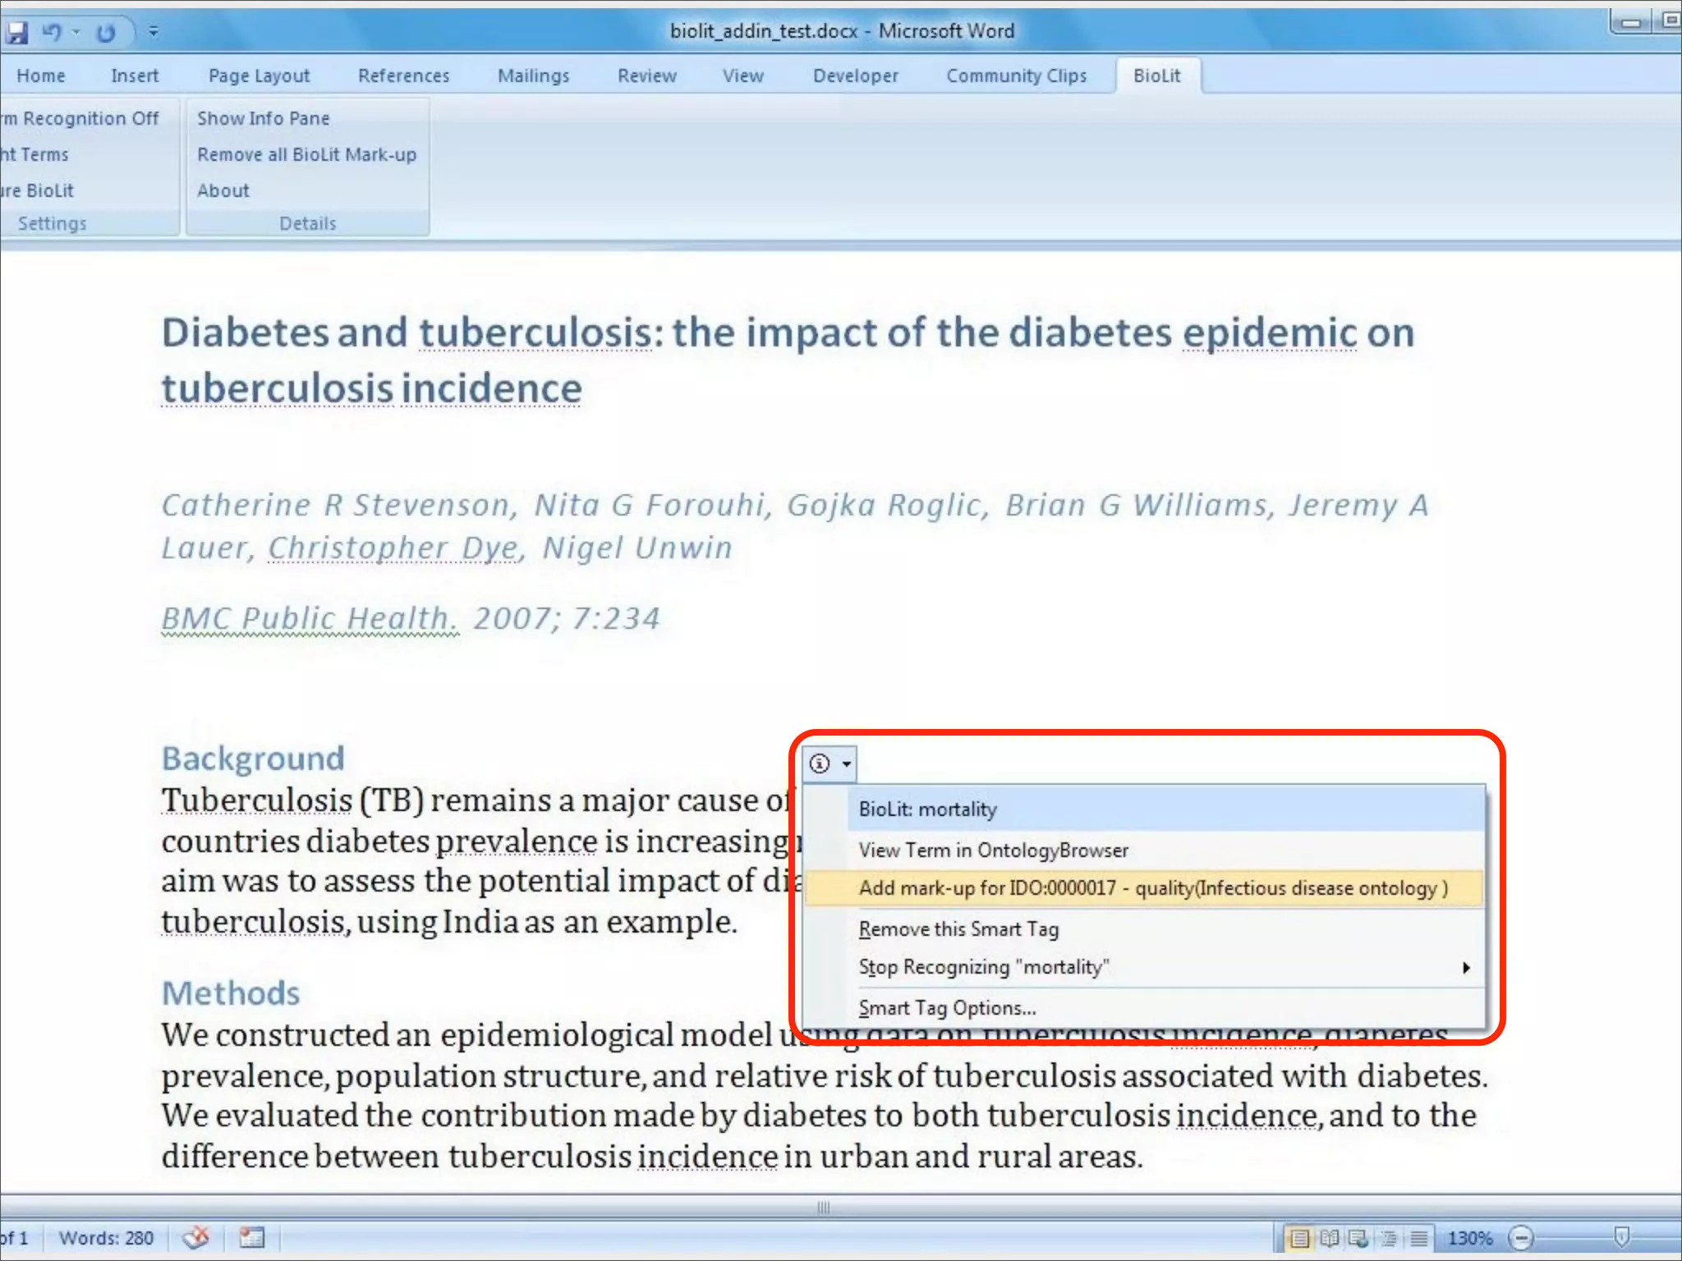The height and width of the screenshot is (1261, 1682).
Task: Select Add mark-up for IDO:0000017 menu item
Action: (x=1152, y=888)
